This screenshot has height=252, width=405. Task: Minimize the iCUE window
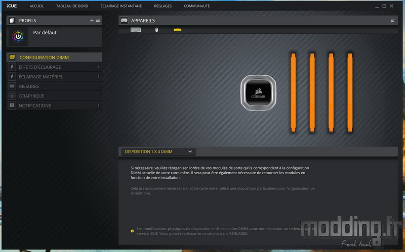pos(377,6)
